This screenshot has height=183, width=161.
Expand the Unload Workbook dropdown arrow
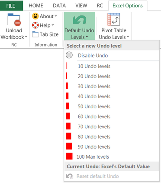click(26, 37)
